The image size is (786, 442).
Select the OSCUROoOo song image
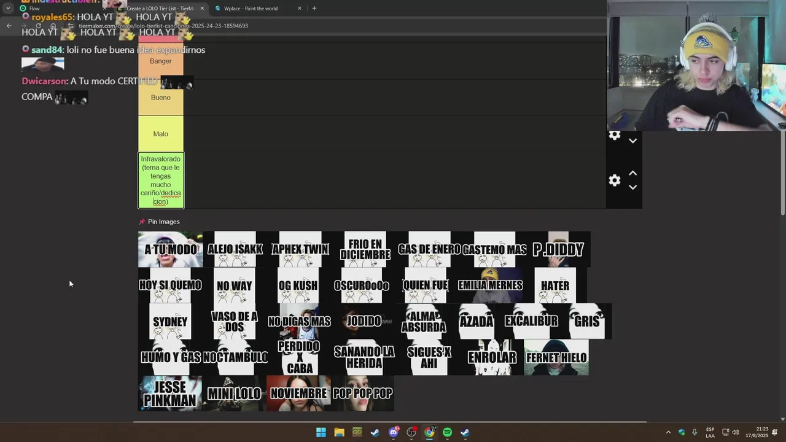(362, 285)
